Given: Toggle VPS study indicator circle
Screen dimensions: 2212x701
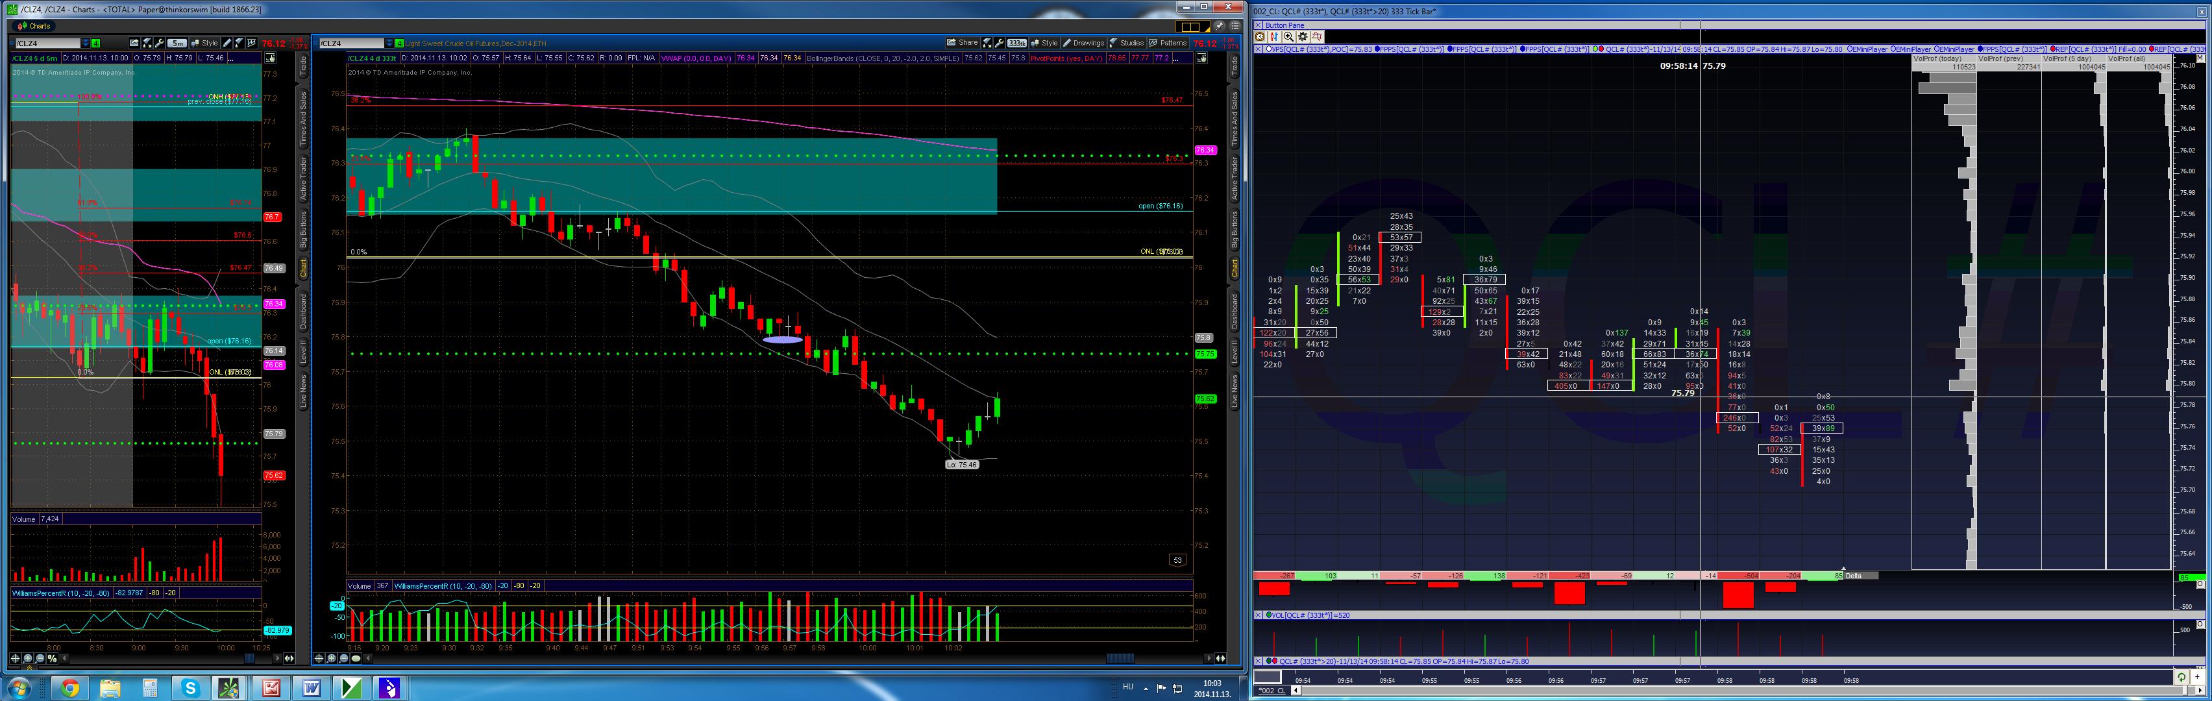Looking at the screenshot, I should [x=1268, y=49].
